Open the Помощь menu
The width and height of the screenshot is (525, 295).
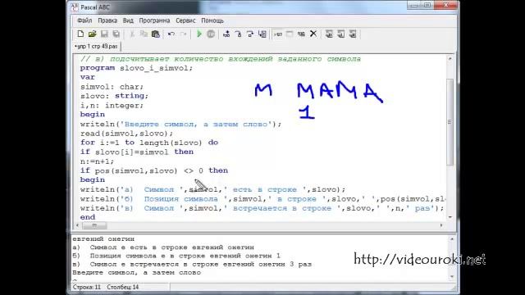[x=212, y=20]
